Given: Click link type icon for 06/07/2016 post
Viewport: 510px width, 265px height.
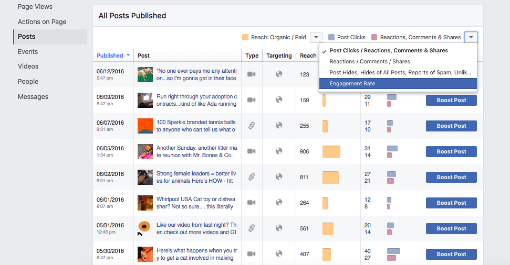Looking at the screenshot, I should [252, 126].
